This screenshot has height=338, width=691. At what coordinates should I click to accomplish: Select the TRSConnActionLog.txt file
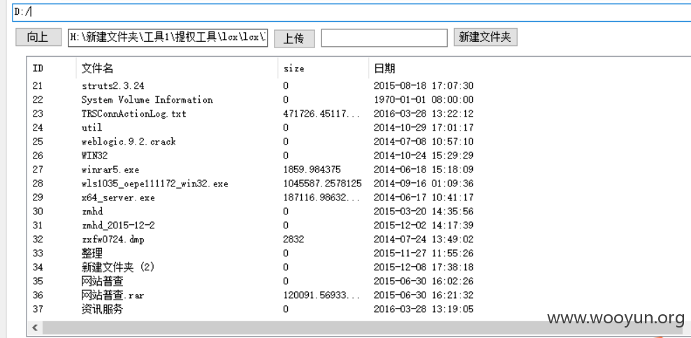point(134,114)
